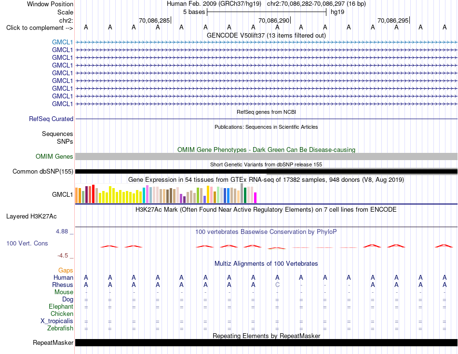Image resolution: width=458 pixels, height=354 pixels.
Task: Click the GMCL1 label beside the GTEx bar chart
Action: (x=63, y=195)
